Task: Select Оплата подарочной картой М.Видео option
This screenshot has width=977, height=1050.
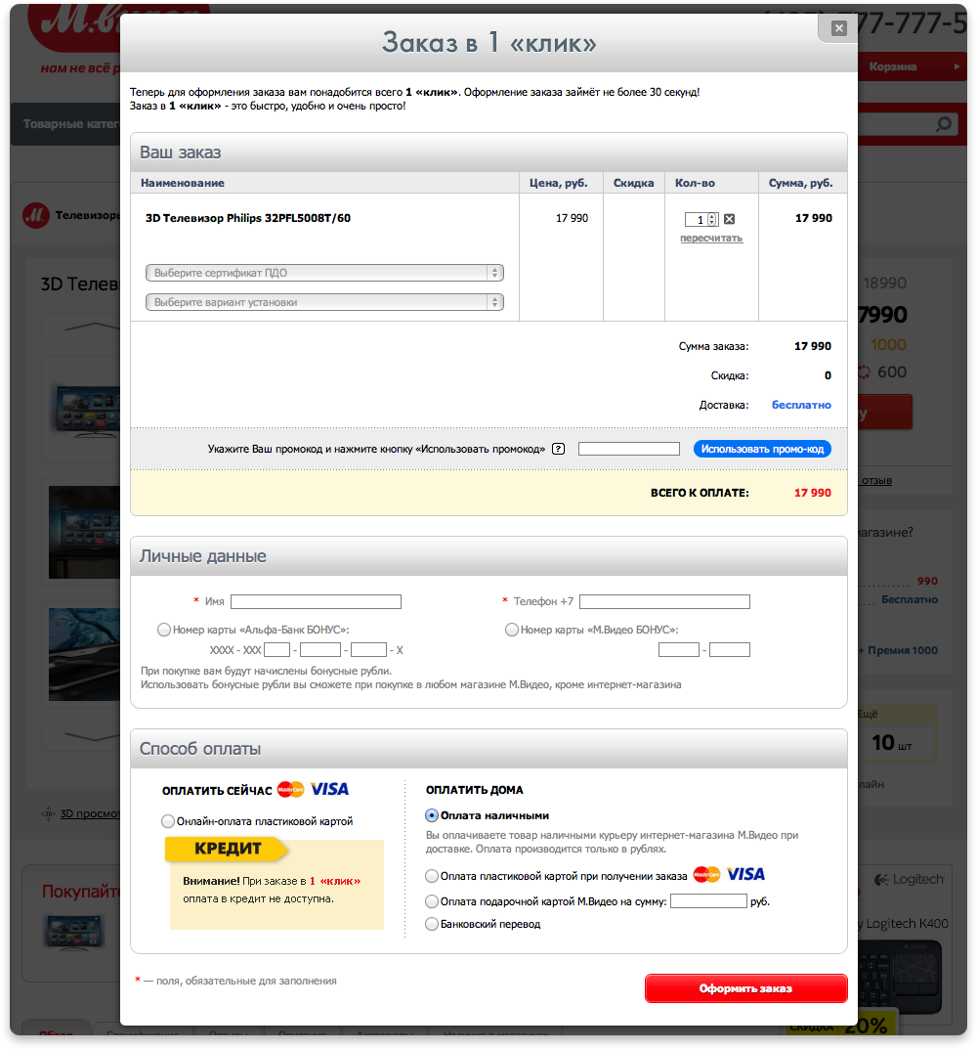Action: 432,901
